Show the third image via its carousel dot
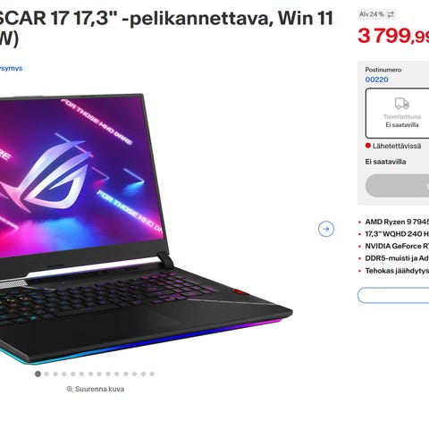429x429 pixels. (55, 374)
